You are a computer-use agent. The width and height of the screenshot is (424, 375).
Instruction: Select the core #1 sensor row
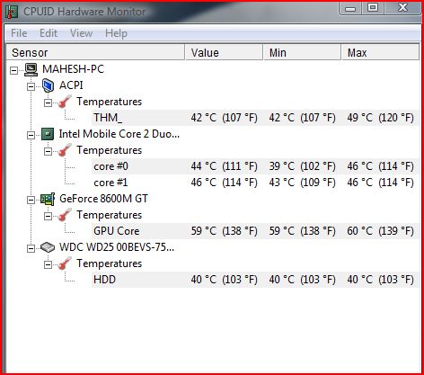[x=255, y=183]
